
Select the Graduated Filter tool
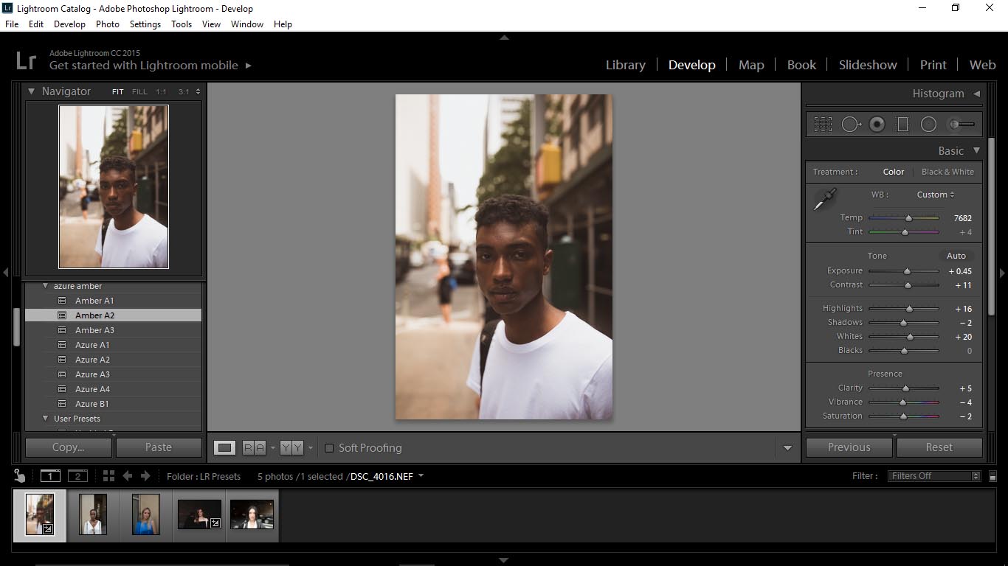pos(902,125)
